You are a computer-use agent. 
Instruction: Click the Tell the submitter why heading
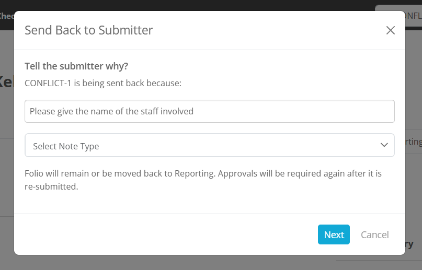point(76,66)
